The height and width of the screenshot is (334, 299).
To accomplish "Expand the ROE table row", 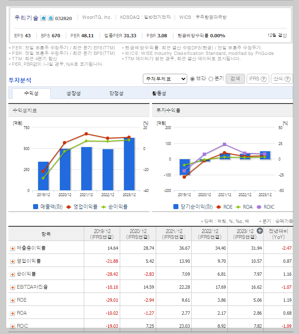I will 13,300.
